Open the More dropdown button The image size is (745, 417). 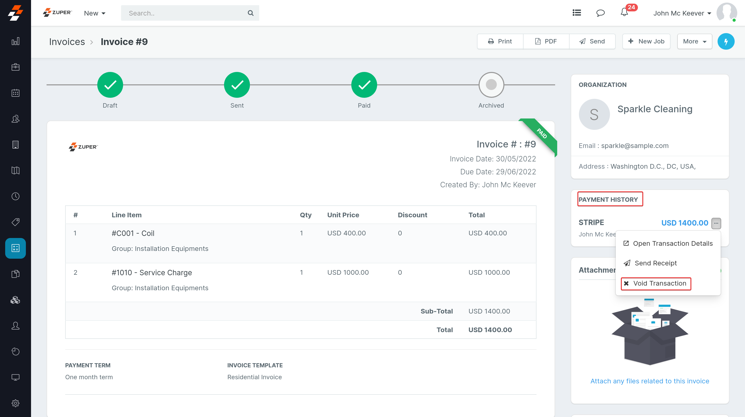pyautogui.click(x=694, y=41)
